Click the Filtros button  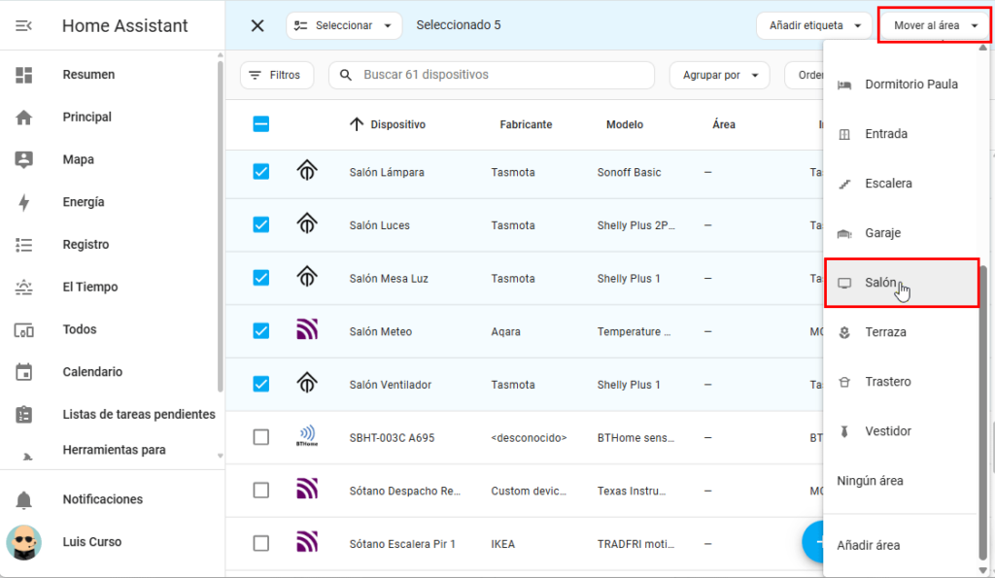(276, 75)
